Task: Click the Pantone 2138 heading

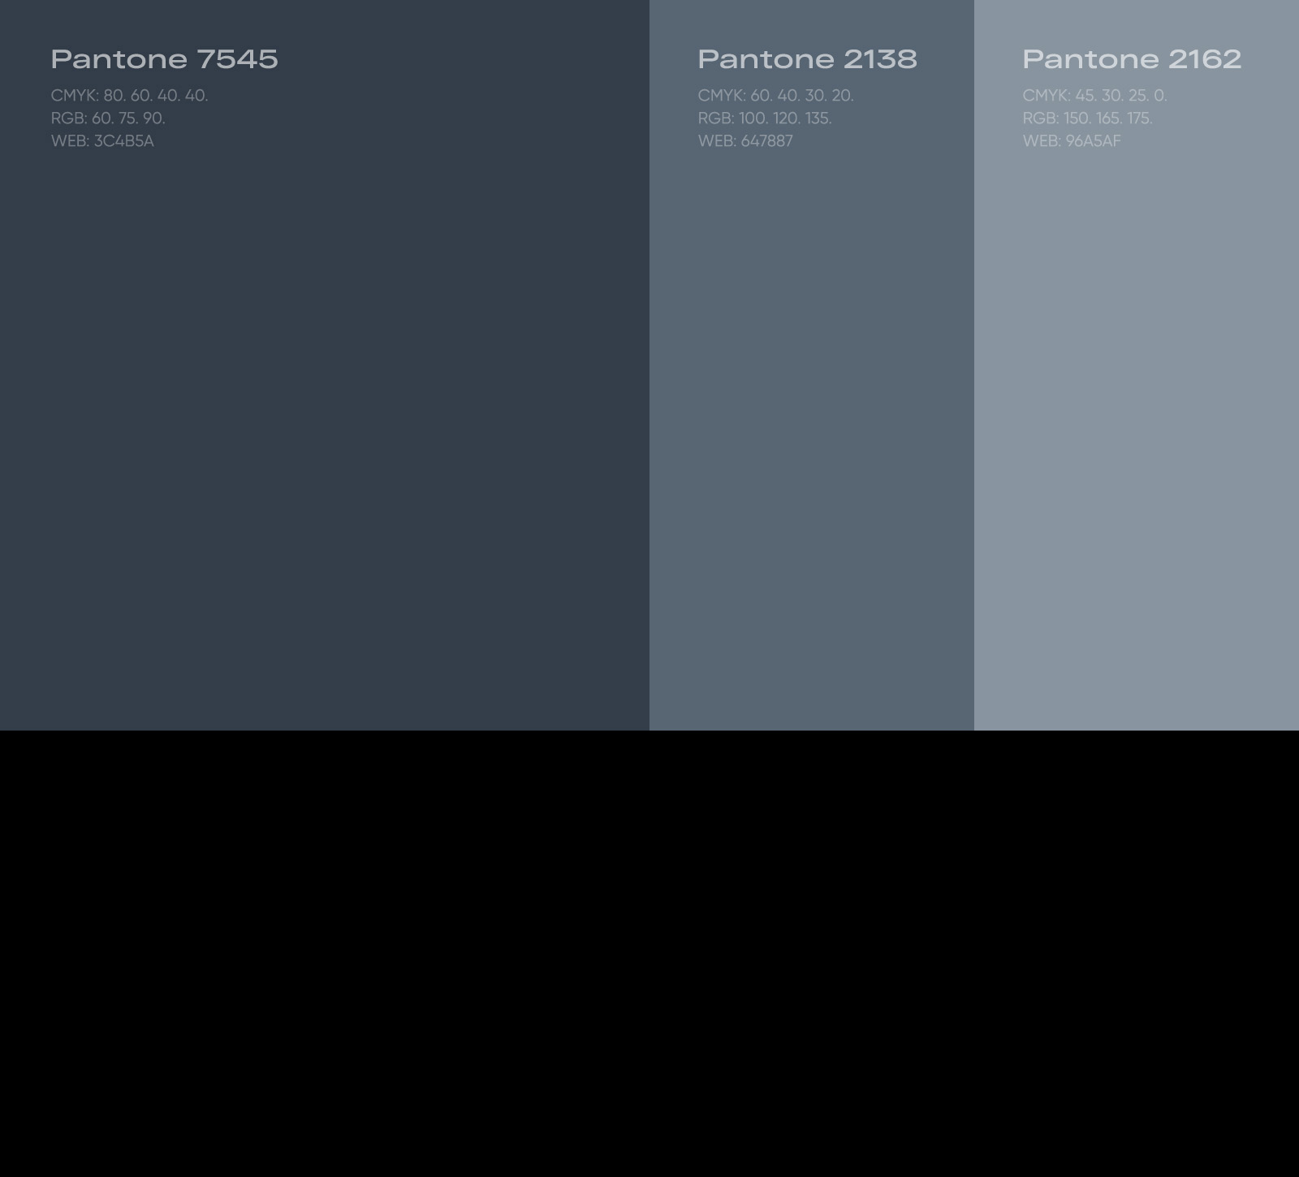Action: point(807,58)
